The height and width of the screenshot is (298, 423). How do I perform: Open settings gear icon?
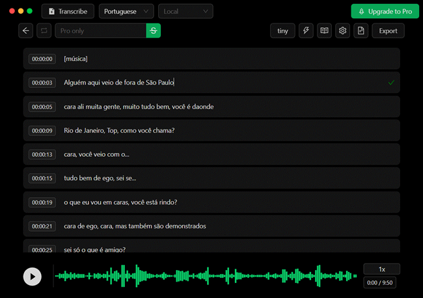[x=342, y=31]
